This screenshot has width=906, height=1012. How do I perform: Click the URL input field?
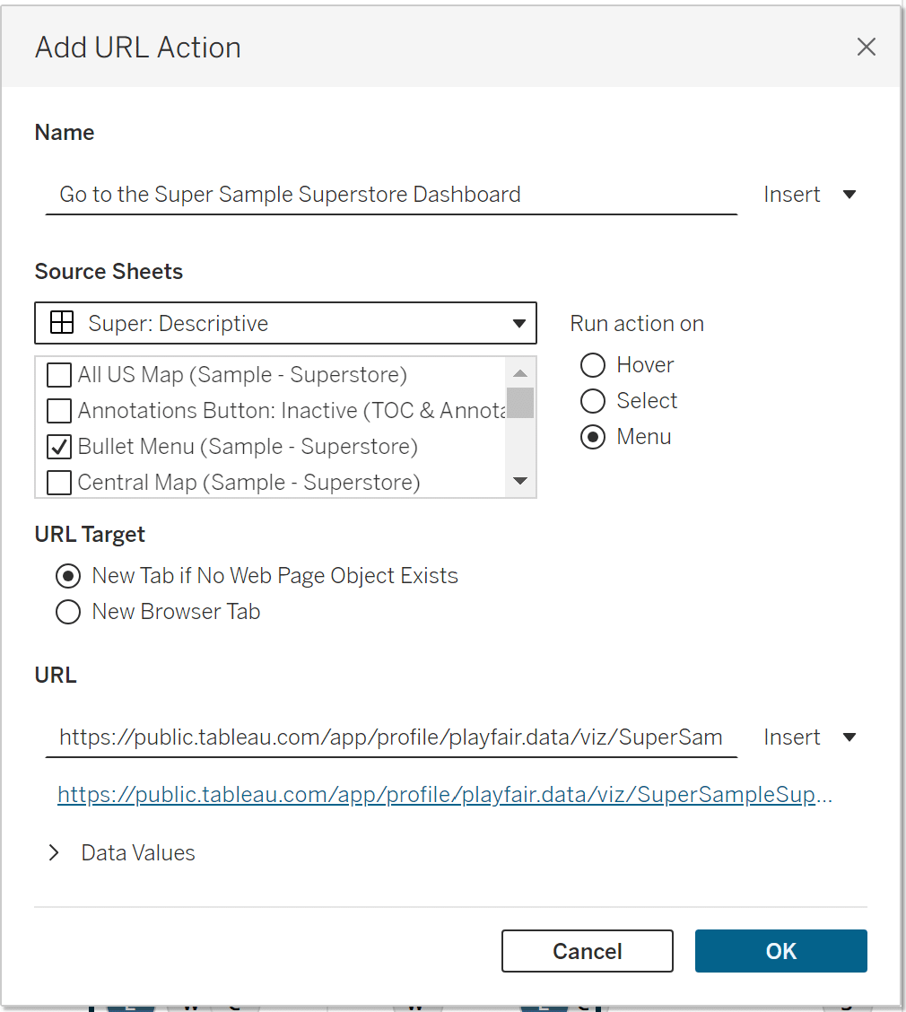point(391,737)
